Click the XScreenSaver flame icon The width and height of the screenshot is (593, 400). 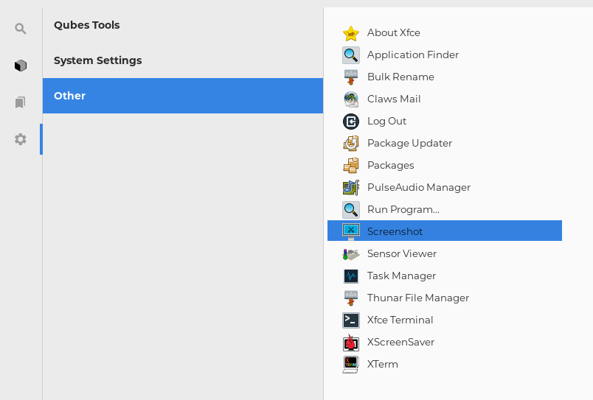[x=351, y=343]
